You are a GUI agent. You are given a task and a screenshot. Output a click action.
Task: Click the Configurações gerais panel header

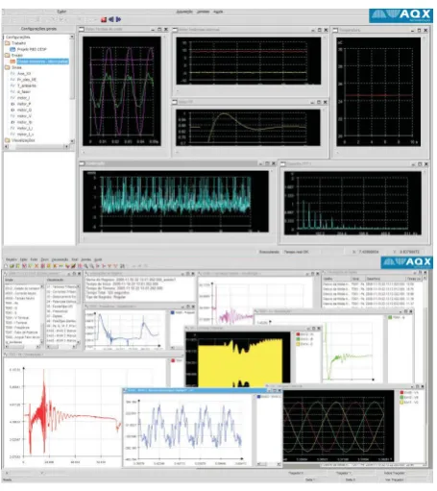(38, 29)
